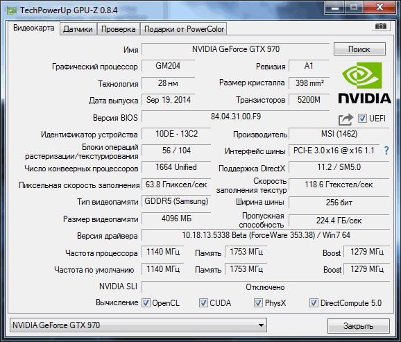Click the Версия BIOS label
The width and height of the screenshot is (401, 342).
tap(115, 118)
